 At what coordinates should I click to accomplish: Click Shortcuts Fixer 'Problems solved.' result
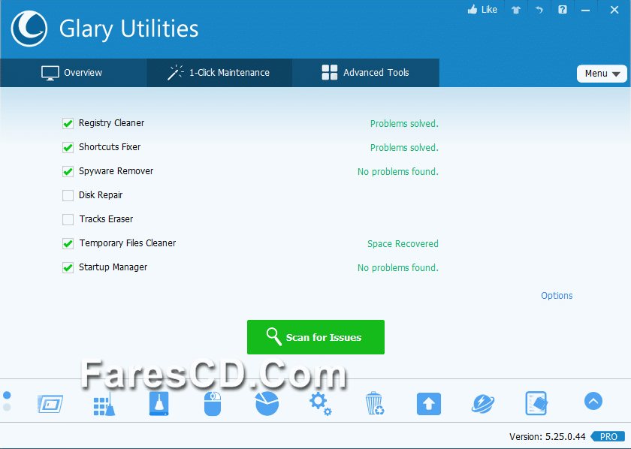[x=404, y=148]
